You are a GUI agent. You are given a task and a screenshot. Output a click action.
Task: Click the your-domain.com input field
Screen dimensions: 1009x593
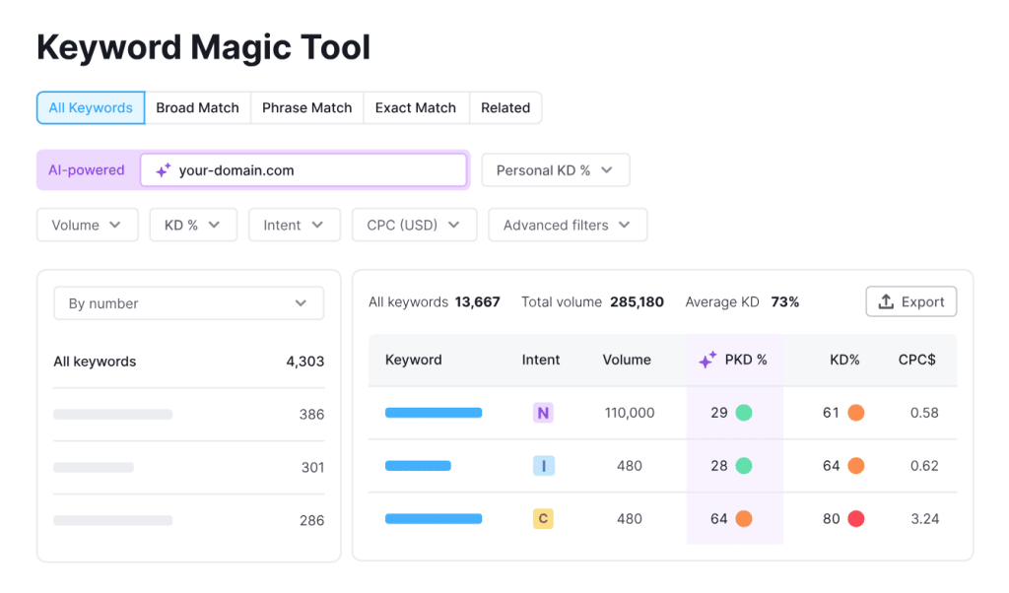point(315,170)
